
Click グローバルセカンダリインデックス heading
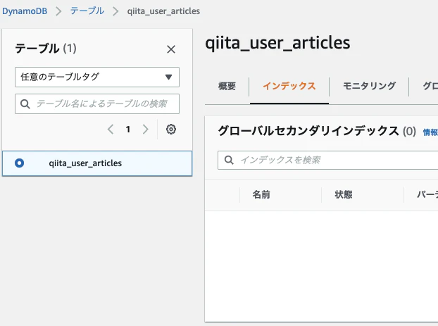pos(308,131)
